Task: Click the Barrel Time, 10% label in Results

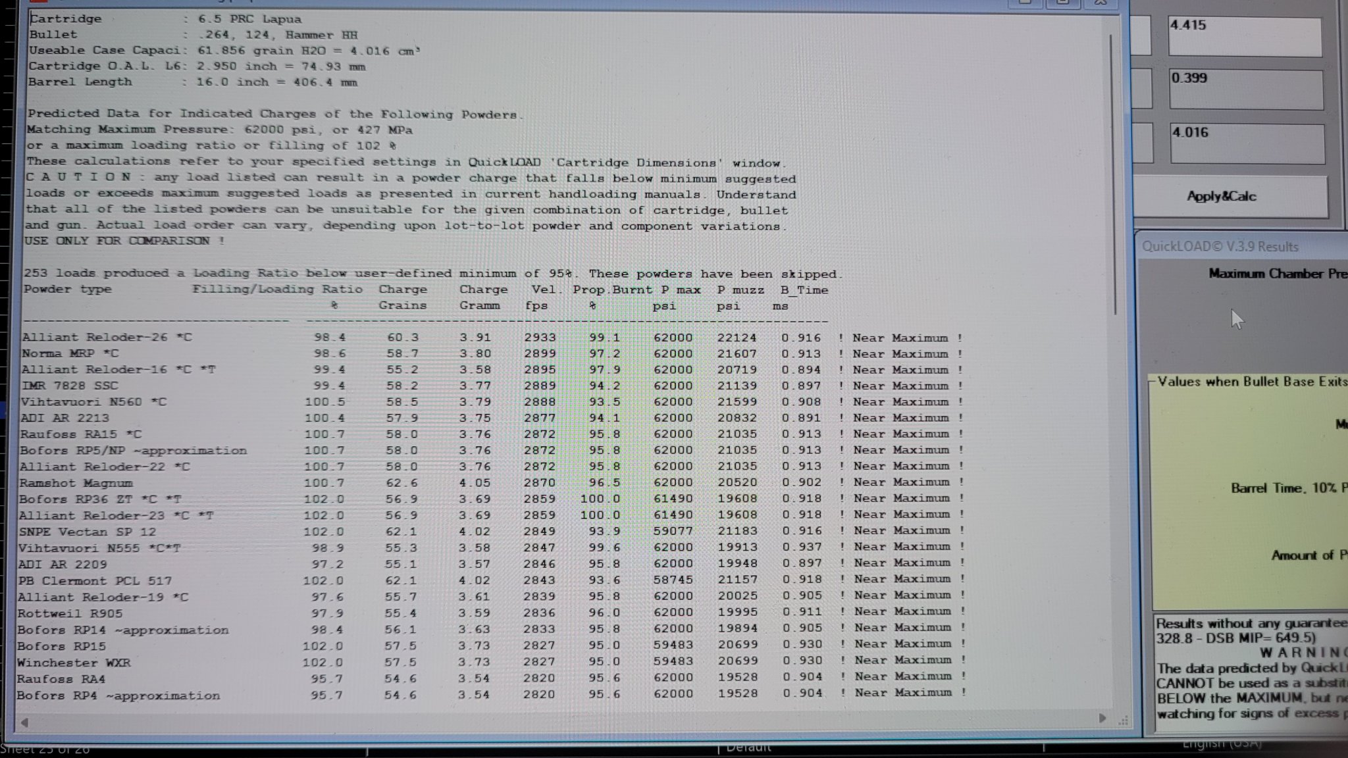Action: coord(1289,488)
